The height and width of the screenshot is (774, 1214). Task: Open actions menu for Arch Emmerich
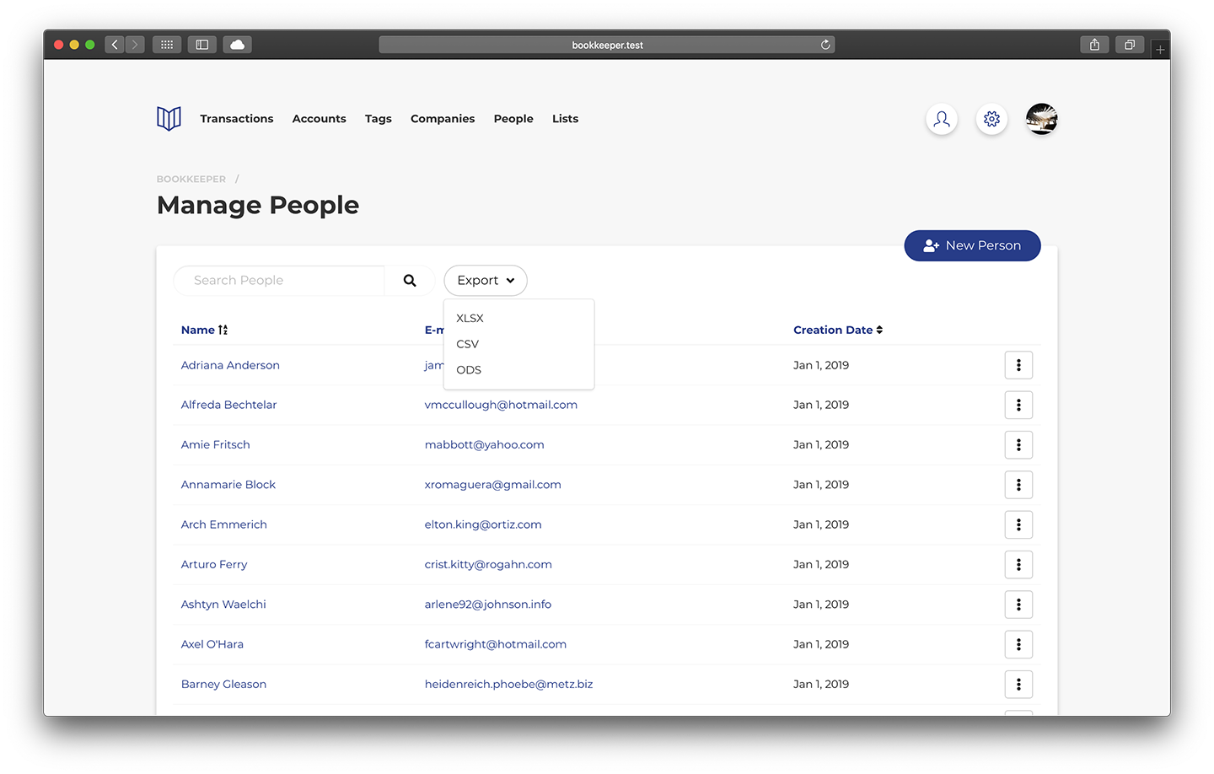1018,524
